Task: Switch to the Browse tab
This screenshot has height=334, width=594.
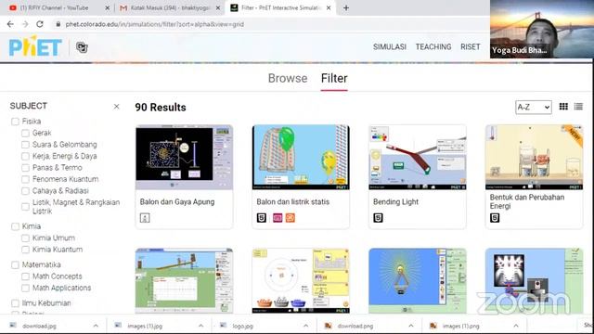Action: pos(288,78)
